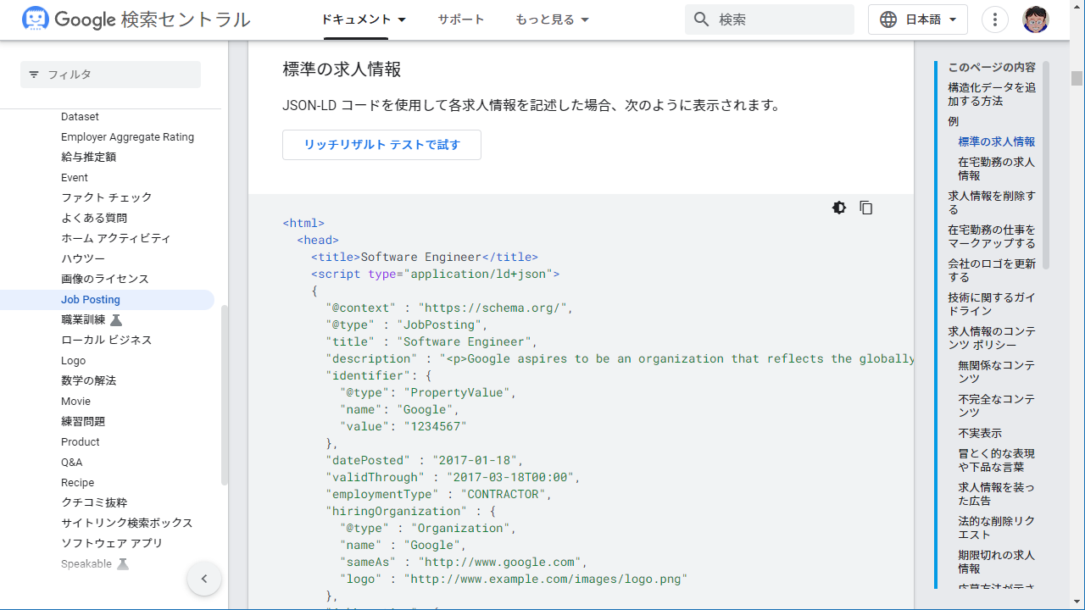Open the ドキュメント dropdown tab

(x=364, y=19)
